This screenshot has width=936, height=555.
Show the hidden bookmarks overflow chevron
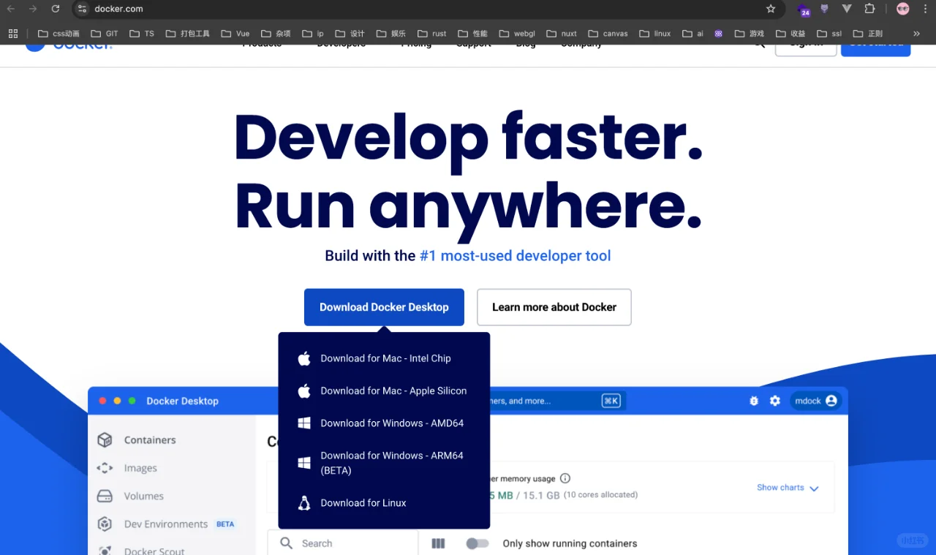917,34
